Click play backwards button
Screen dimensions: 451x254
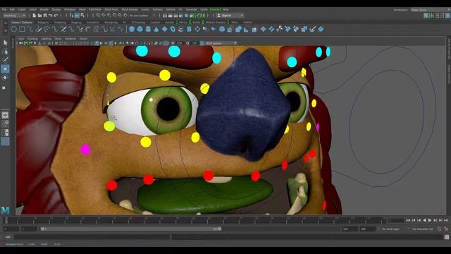[x=424, y=220]
